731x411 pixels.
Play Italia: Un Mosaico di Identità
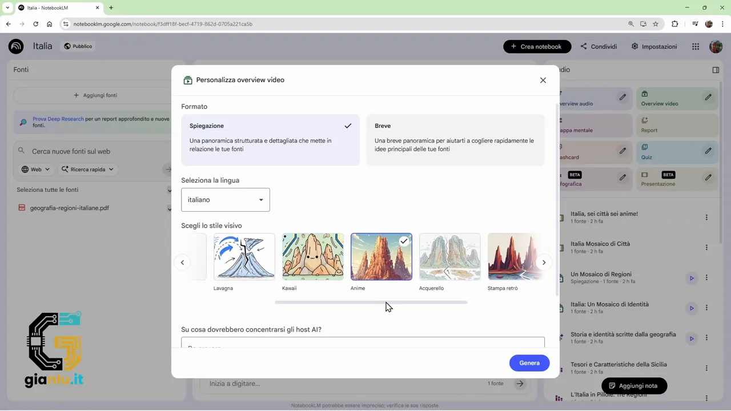(x=692, y=308)
